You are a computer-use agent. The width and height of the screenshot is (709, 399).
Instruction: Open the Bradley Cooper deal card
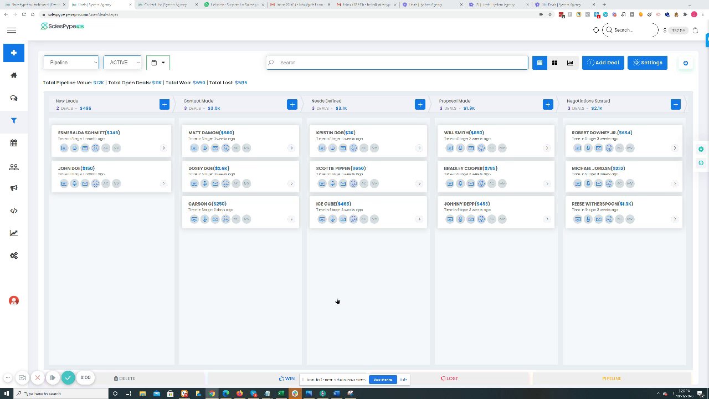pyautogui.click(x=496, y=176)
